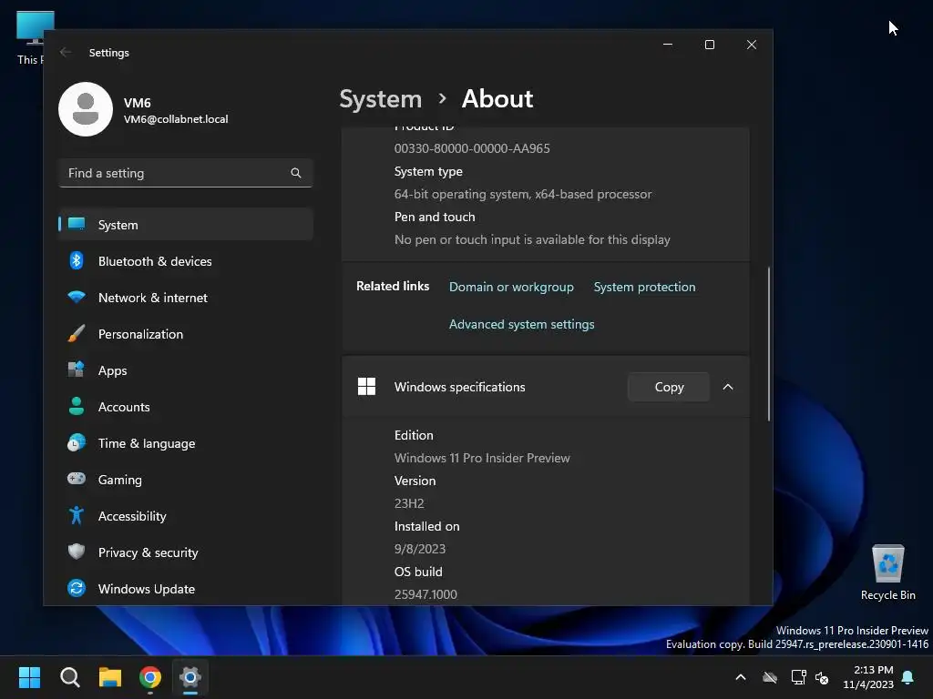Open Google Chrome from taskbar
This screenshot has width=933, height=699.
coord(150,677)
